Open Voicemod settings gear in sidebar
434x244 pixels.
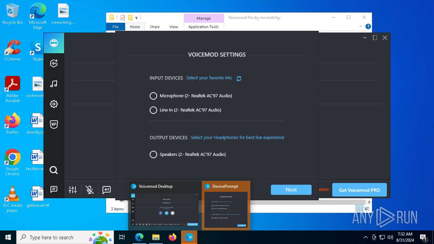click(54, 104)
